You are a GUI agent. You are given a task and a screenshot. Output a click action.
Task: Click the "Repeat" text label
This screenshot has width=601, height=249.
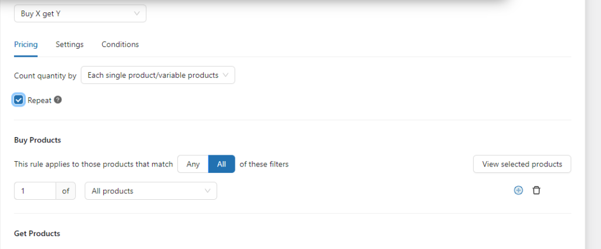(39, 100)
